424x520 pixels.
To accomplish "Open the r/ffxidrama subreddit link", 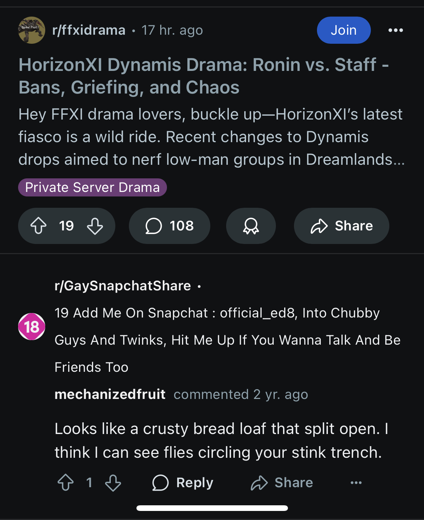I will (x=89, y=30).
